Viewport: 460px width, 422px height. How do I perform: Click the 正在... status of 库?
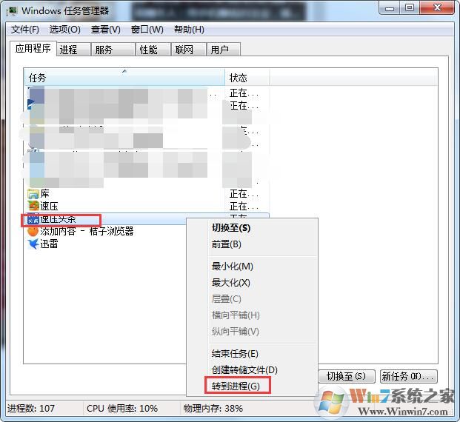pyautogui.click(x=244, y=194)
